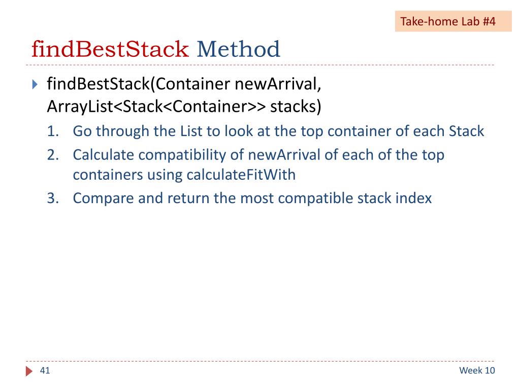This screenshot has height=390, width=520.
Task: Click the blue bullet arrow before findBestStack
Action: (x=35, y=84)
